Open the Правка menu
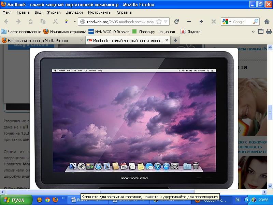273x205 pixels. pos(23,12)
